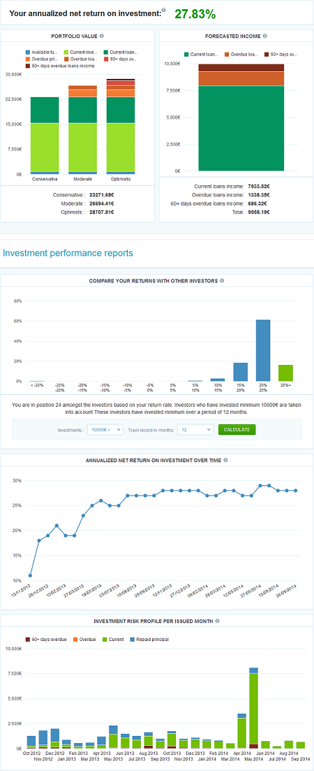The image size is (314, 771).
Task: Click info icon beside Compare Your Returns
Action: [222, 281]
